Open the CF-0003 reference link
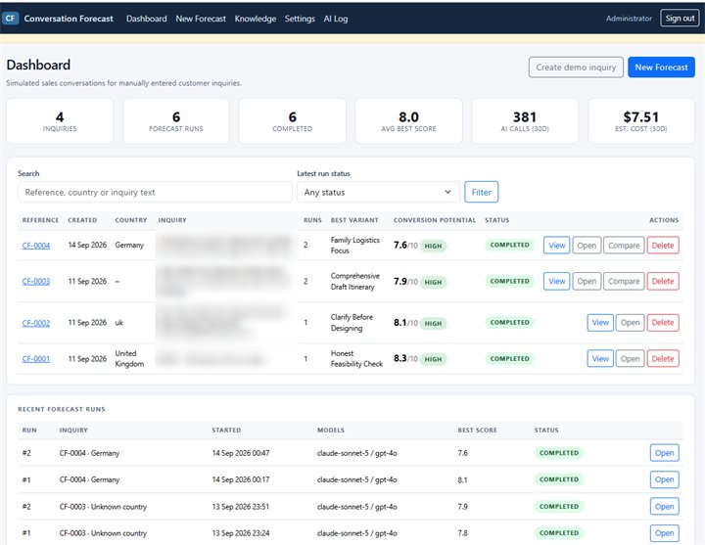This screenshot has width=705, height=545. [x=36, y=281]
